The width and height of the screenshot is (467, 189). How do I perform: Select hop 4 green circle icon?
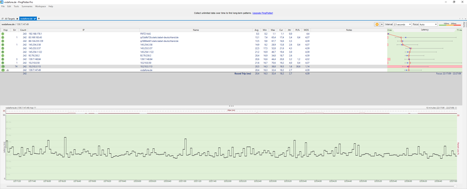tap(3, 45)
